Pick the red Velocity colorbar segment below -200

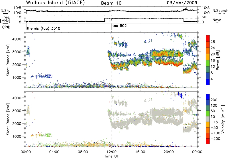pyautogui.click(x=208, y=141)
